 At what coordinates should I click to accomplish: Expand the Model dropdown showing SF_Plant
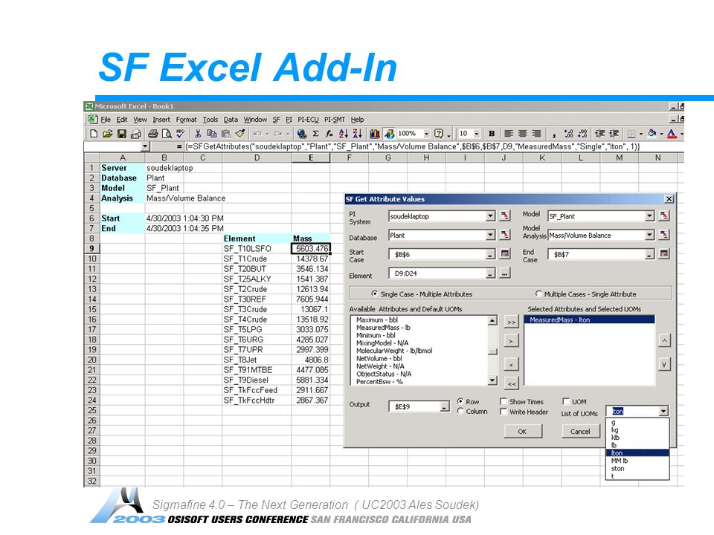(x=650, y=216)
